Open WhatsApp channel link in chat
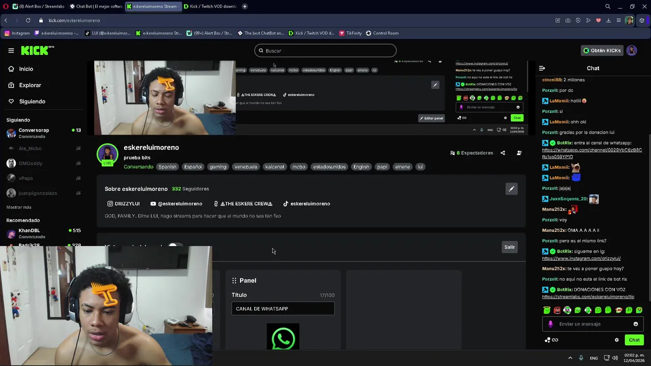The width and height of the screenshot is (651, 366). point(592,154)
